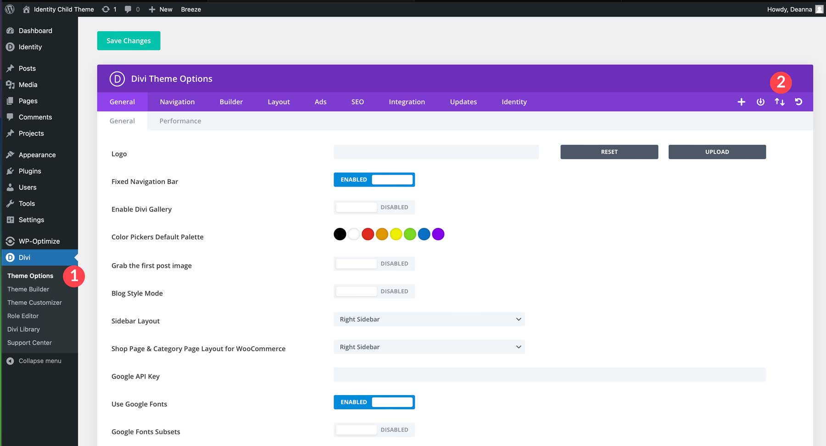Open the updates icon showing 1
The height and width of the screenshot is (446, 826).
[106, 9]
